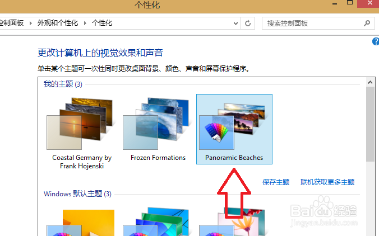This screenshot has height=236, width=379.
Task: Click the refresh icon in address bar
Action: point(248,23)
